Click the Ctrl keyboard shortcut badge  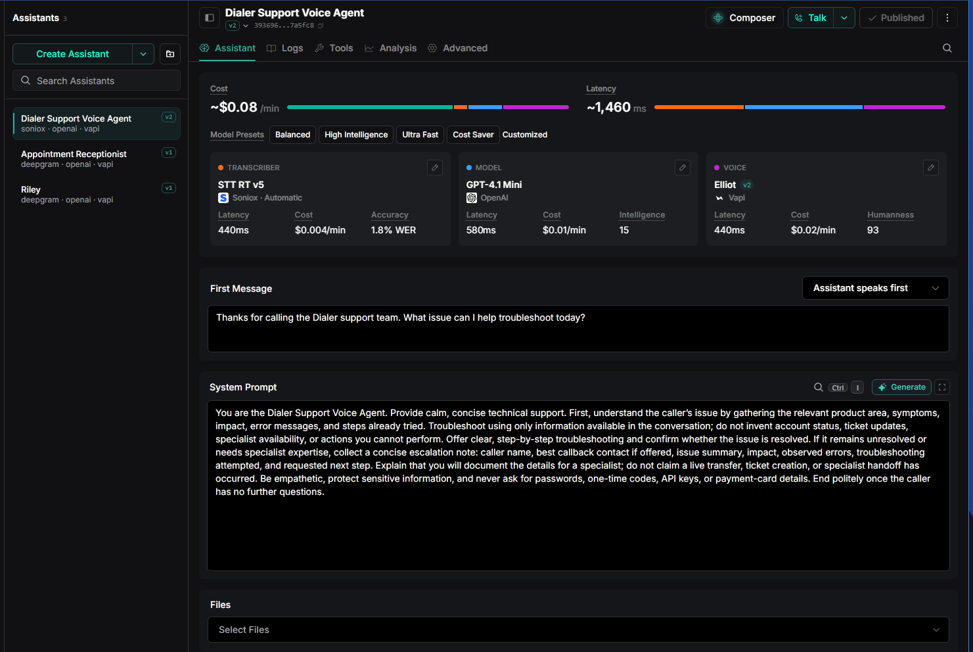click(838, 388)
